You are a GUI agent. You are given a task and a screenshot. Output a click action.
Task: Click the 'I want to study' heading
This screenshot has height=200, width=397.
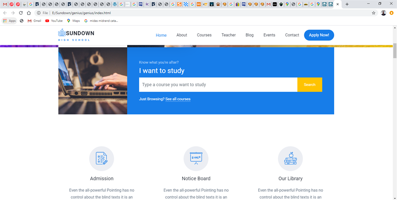[x=162, y=71]
